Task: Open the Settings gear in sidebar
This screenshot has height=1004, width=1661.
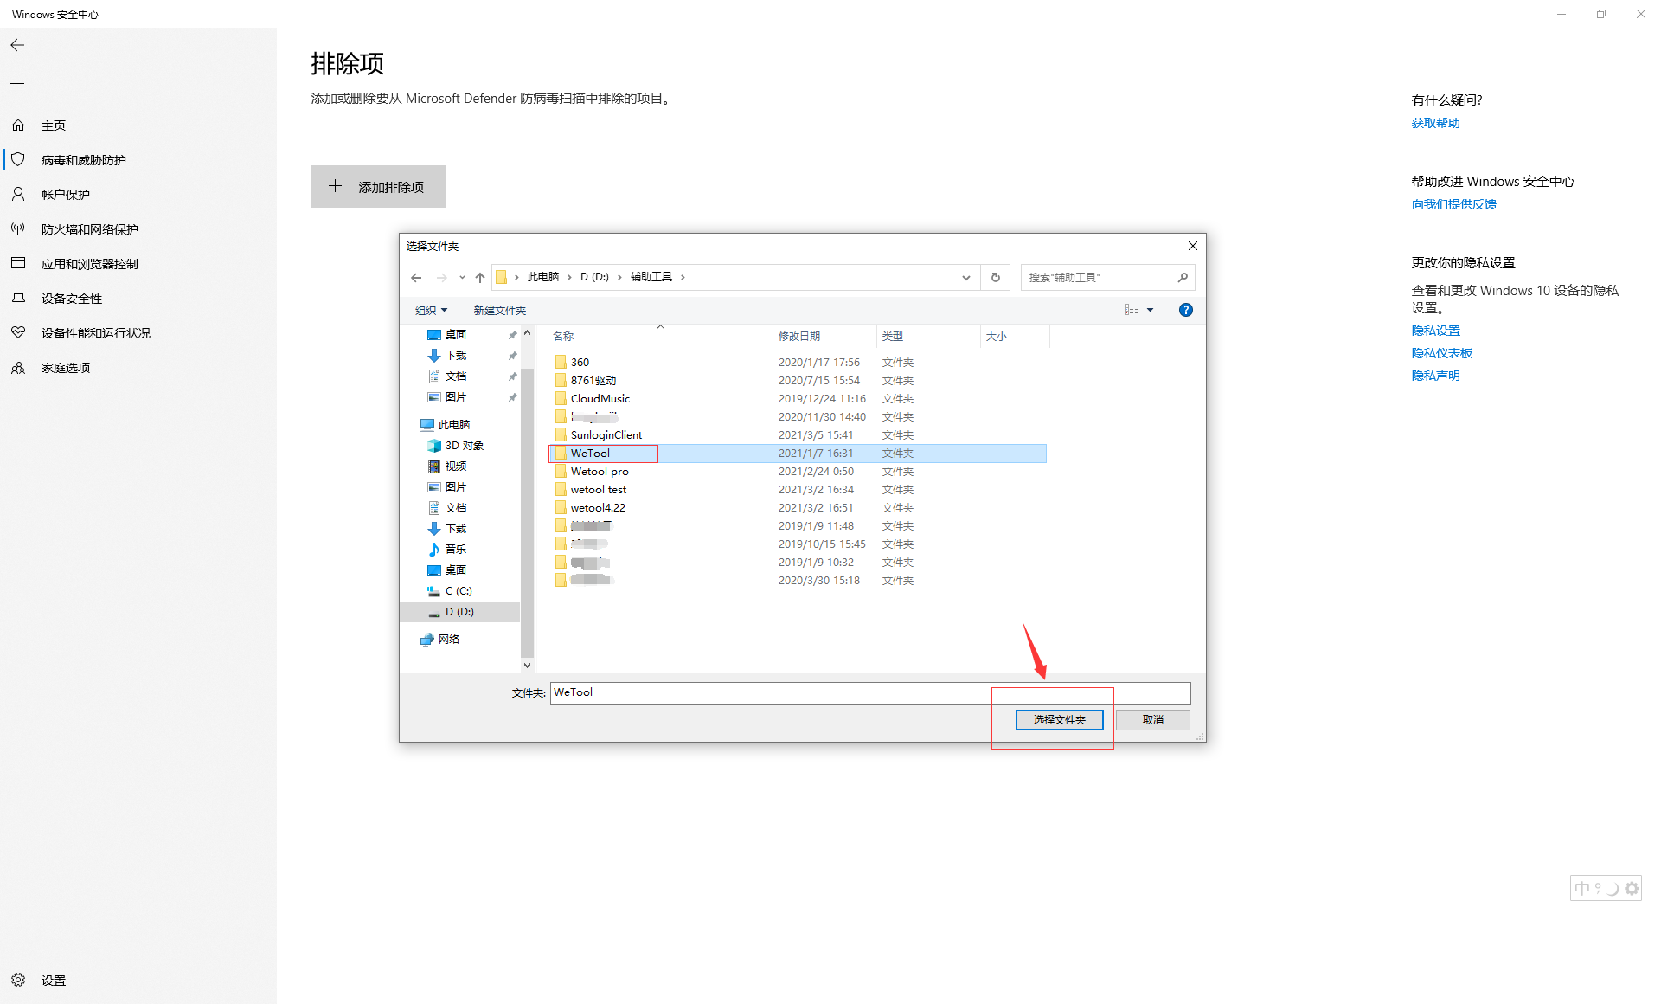Action: [x=18, y=980]
